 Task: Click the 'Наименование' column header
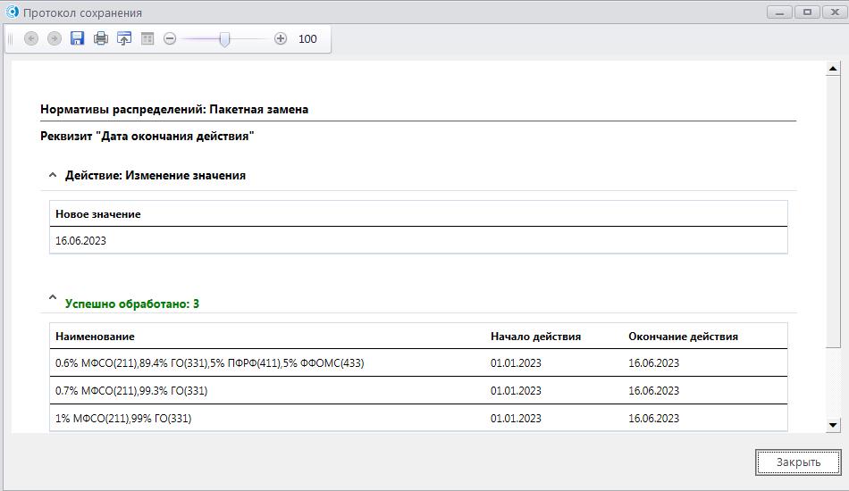95,337
